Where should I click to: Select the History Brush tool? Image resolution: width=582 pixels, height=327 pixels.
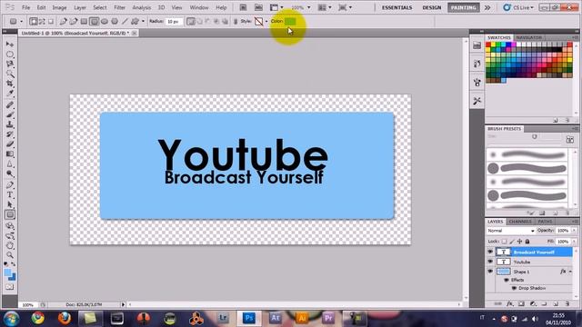point(10,134)
